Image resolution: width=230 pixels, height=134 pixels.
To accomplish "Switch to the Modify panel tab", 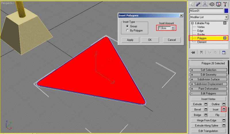I will pos(198,4).
